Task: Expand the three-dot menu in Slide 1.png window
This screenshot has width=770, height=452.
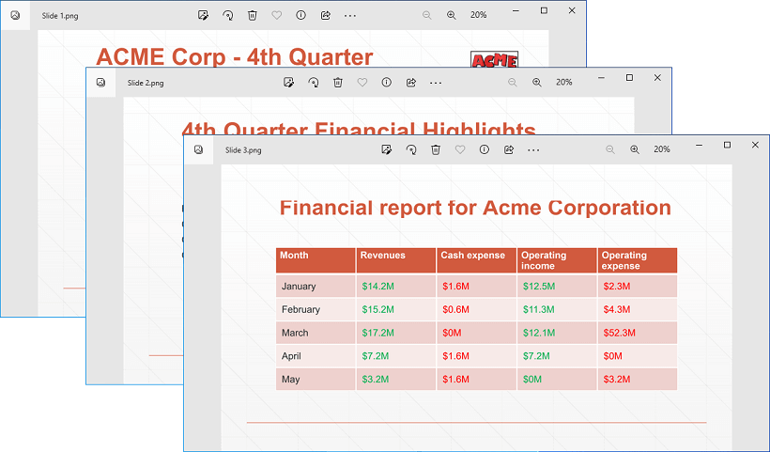Action: [x=350, y=15]
